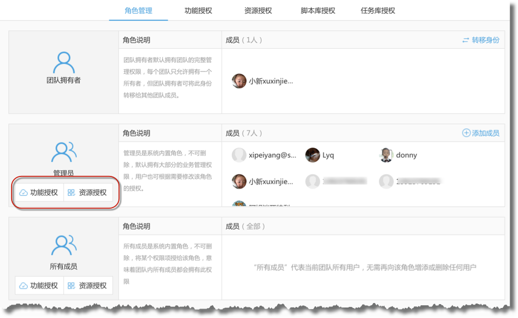This screenshot has width=518, height=318.
Task: Click donny member avatar
Action: (x=386, y=155)
